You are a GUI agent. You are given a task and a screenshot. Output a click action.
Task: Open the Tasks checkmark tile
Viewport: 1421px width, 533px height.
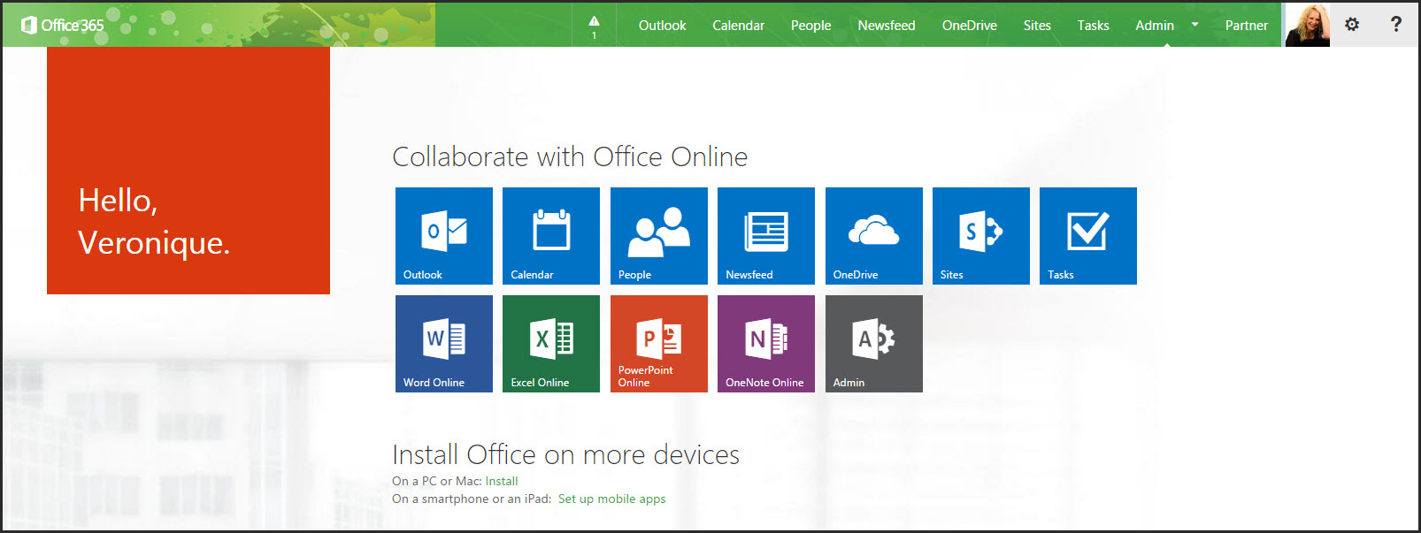point(1087,235)
